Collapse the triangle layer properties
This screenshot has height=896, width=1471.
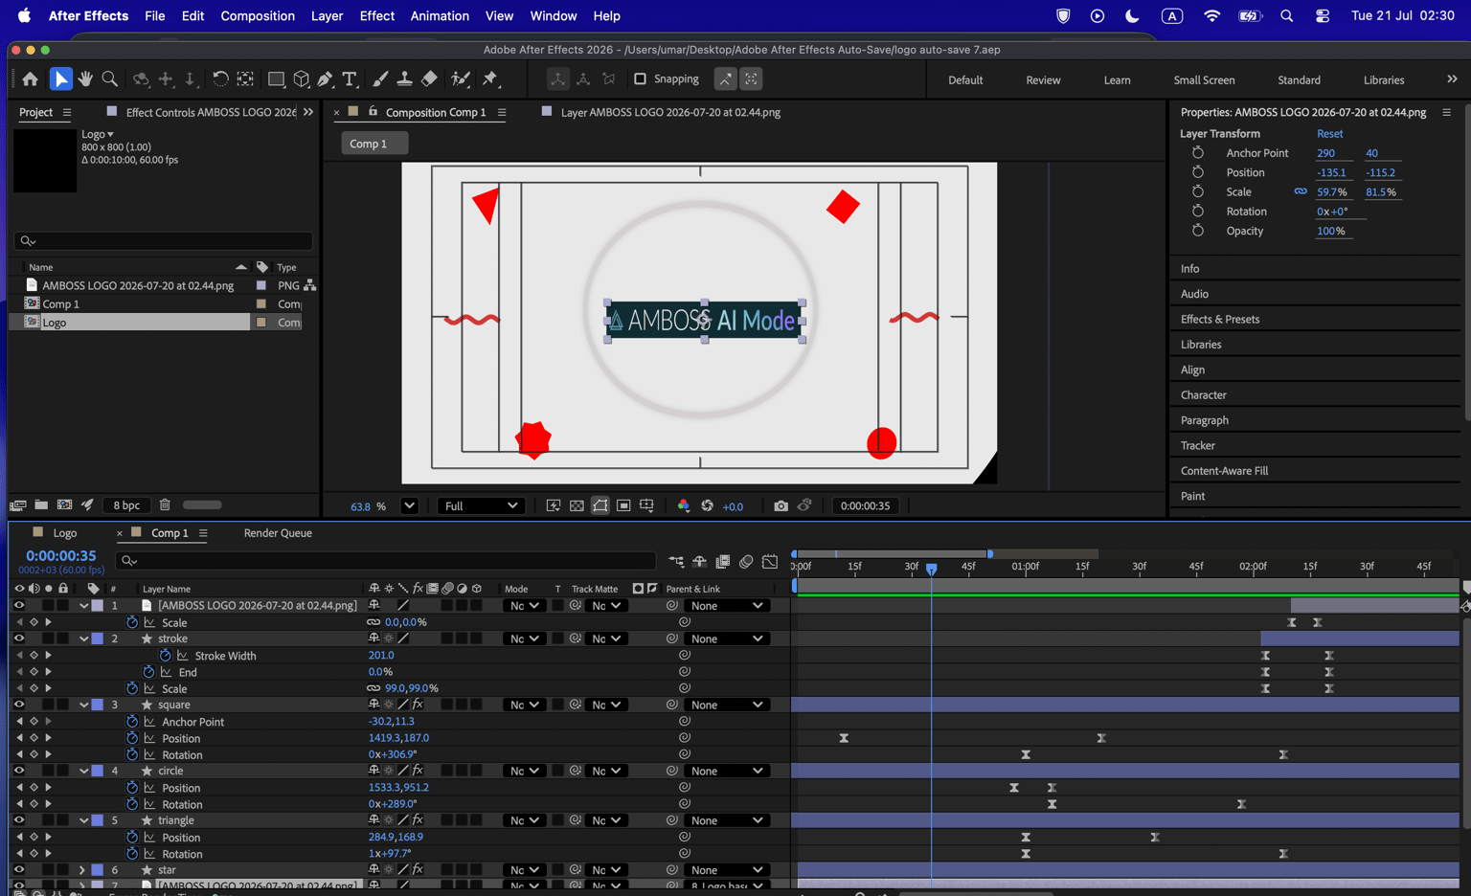[83, 820]
